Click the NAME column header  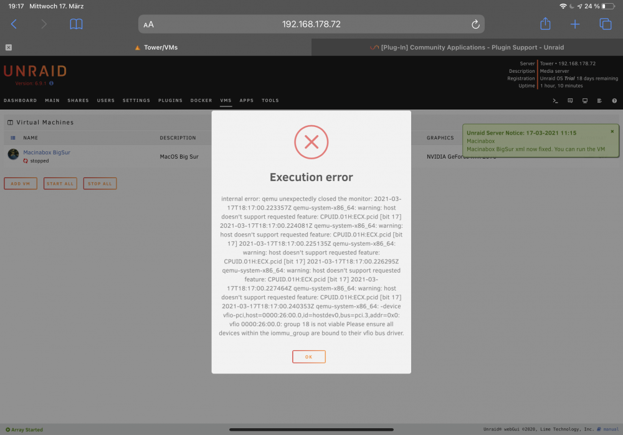point(31,138)
